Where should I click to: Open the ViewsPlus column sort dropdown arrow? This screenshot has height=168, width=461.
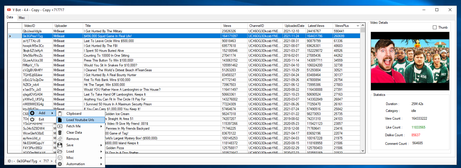pyautogui.click(x=358, y=26)
